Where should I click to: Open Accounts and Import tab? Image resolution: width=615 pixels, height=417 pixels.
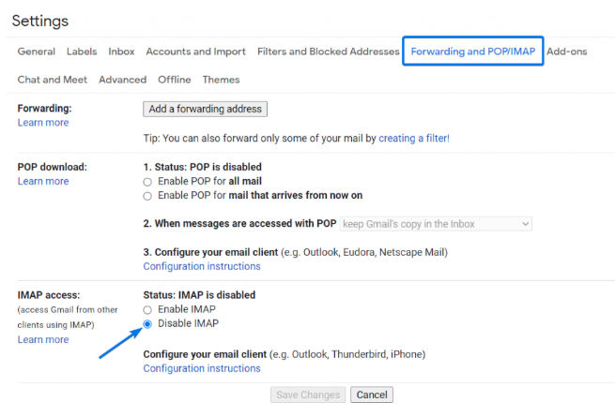[x=195, y=52]
